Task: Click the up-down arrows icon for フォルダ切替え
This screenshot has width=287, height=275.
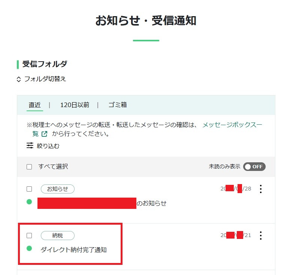Action: 19,79
